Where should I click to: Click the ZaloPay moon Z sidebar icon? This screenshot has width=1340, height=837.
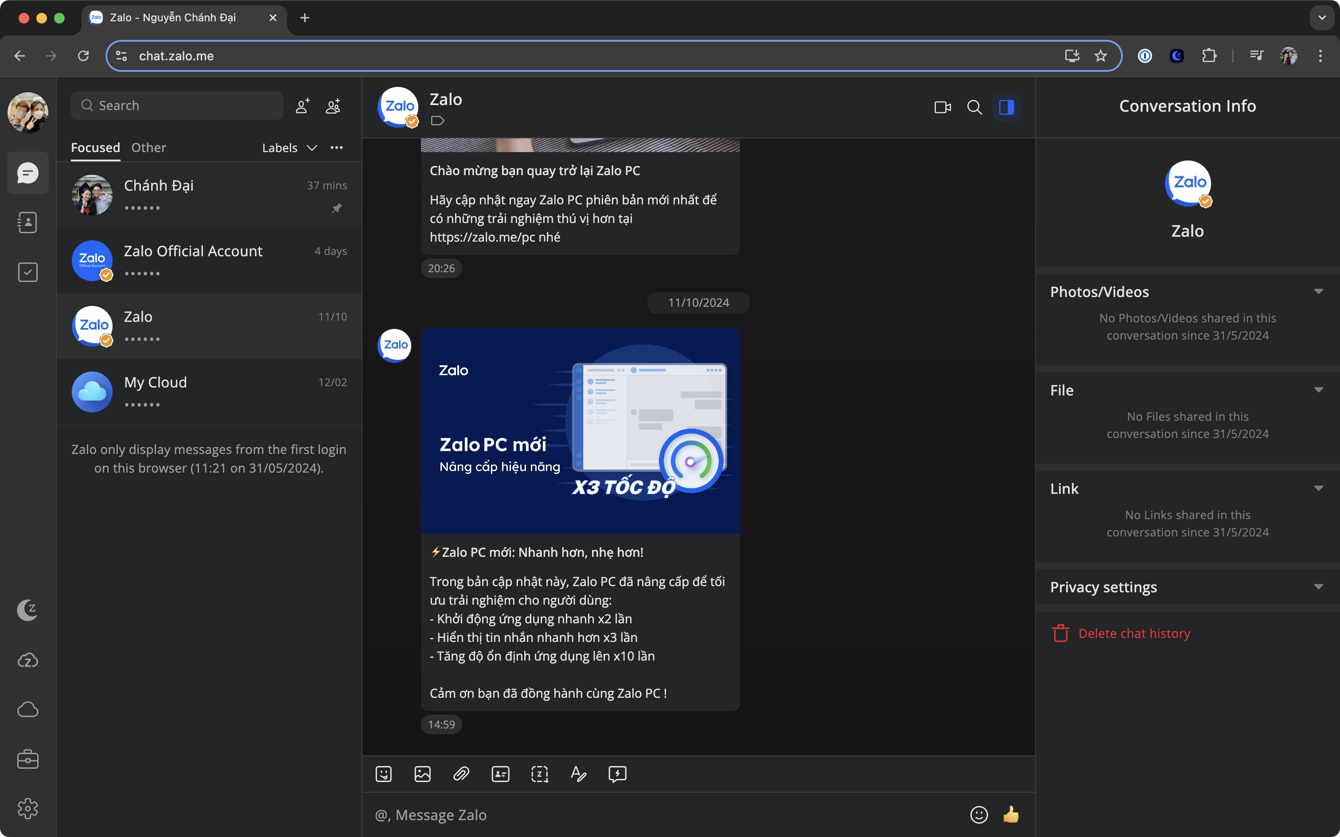(27, 610)
